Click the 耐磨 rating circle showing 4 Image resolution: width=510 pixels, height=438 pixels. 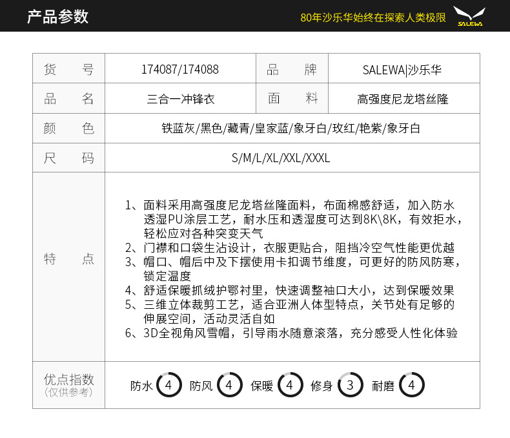click(411, 384)
